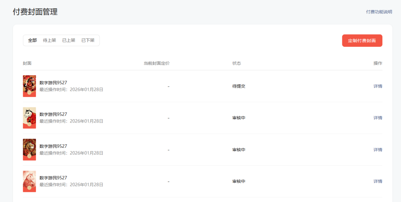Switch to the 已下架 tab

(88, 40)
